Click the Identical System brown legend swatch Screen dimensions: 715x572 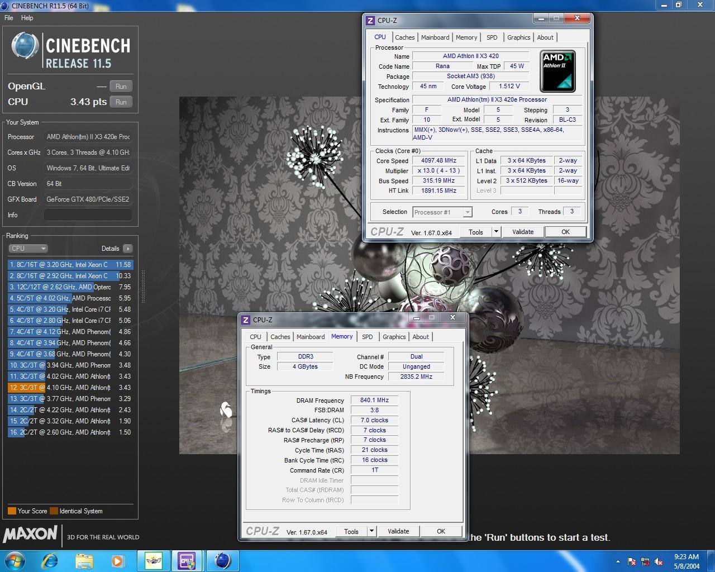coord(54,511)
